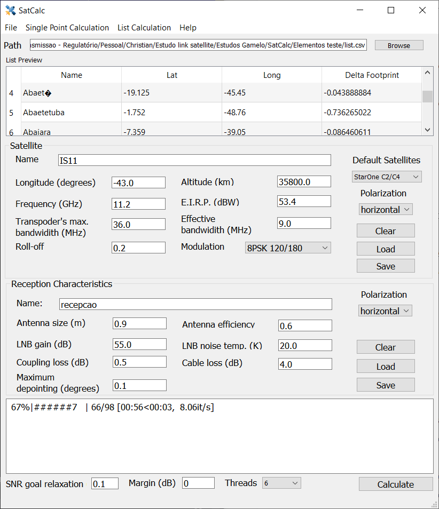Open the Reception Polarization dropdown
The width and height of the screenshot is (439, 509).
(x=386, y=311)
